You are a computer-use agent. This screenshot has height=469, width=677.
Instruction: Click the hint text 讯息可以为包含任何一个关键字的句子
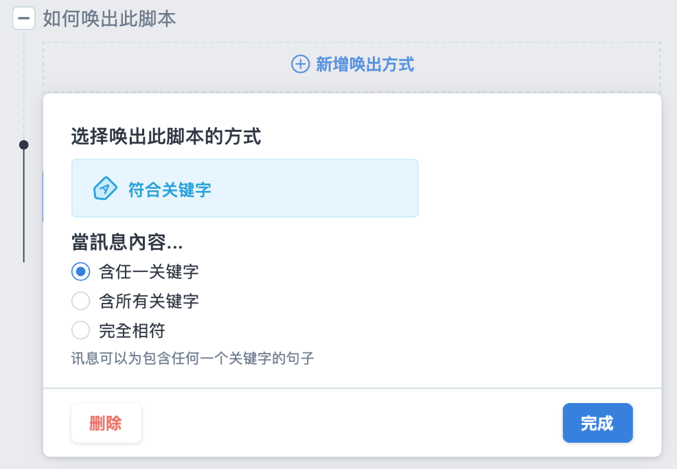[192, 358]
